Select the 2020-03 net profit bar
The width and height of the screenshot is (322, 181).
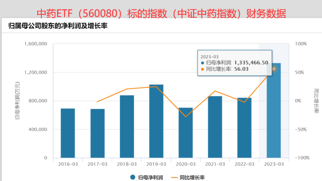pyautogui.click(x=186, y=133)
